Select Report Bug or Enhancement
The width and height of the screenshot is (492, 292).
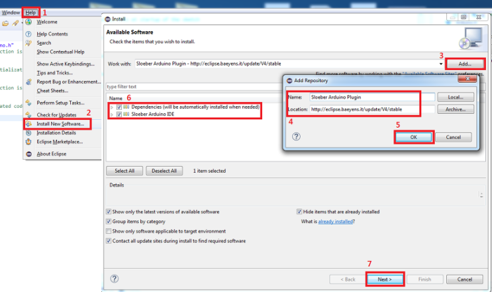point(69,81)
